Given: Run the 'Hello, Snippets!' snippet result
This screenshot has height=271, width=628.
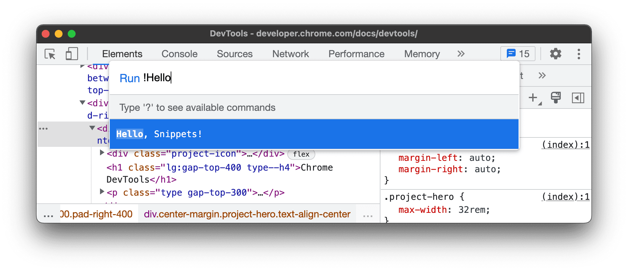Looking at the screenshot, I should point(314,134).
